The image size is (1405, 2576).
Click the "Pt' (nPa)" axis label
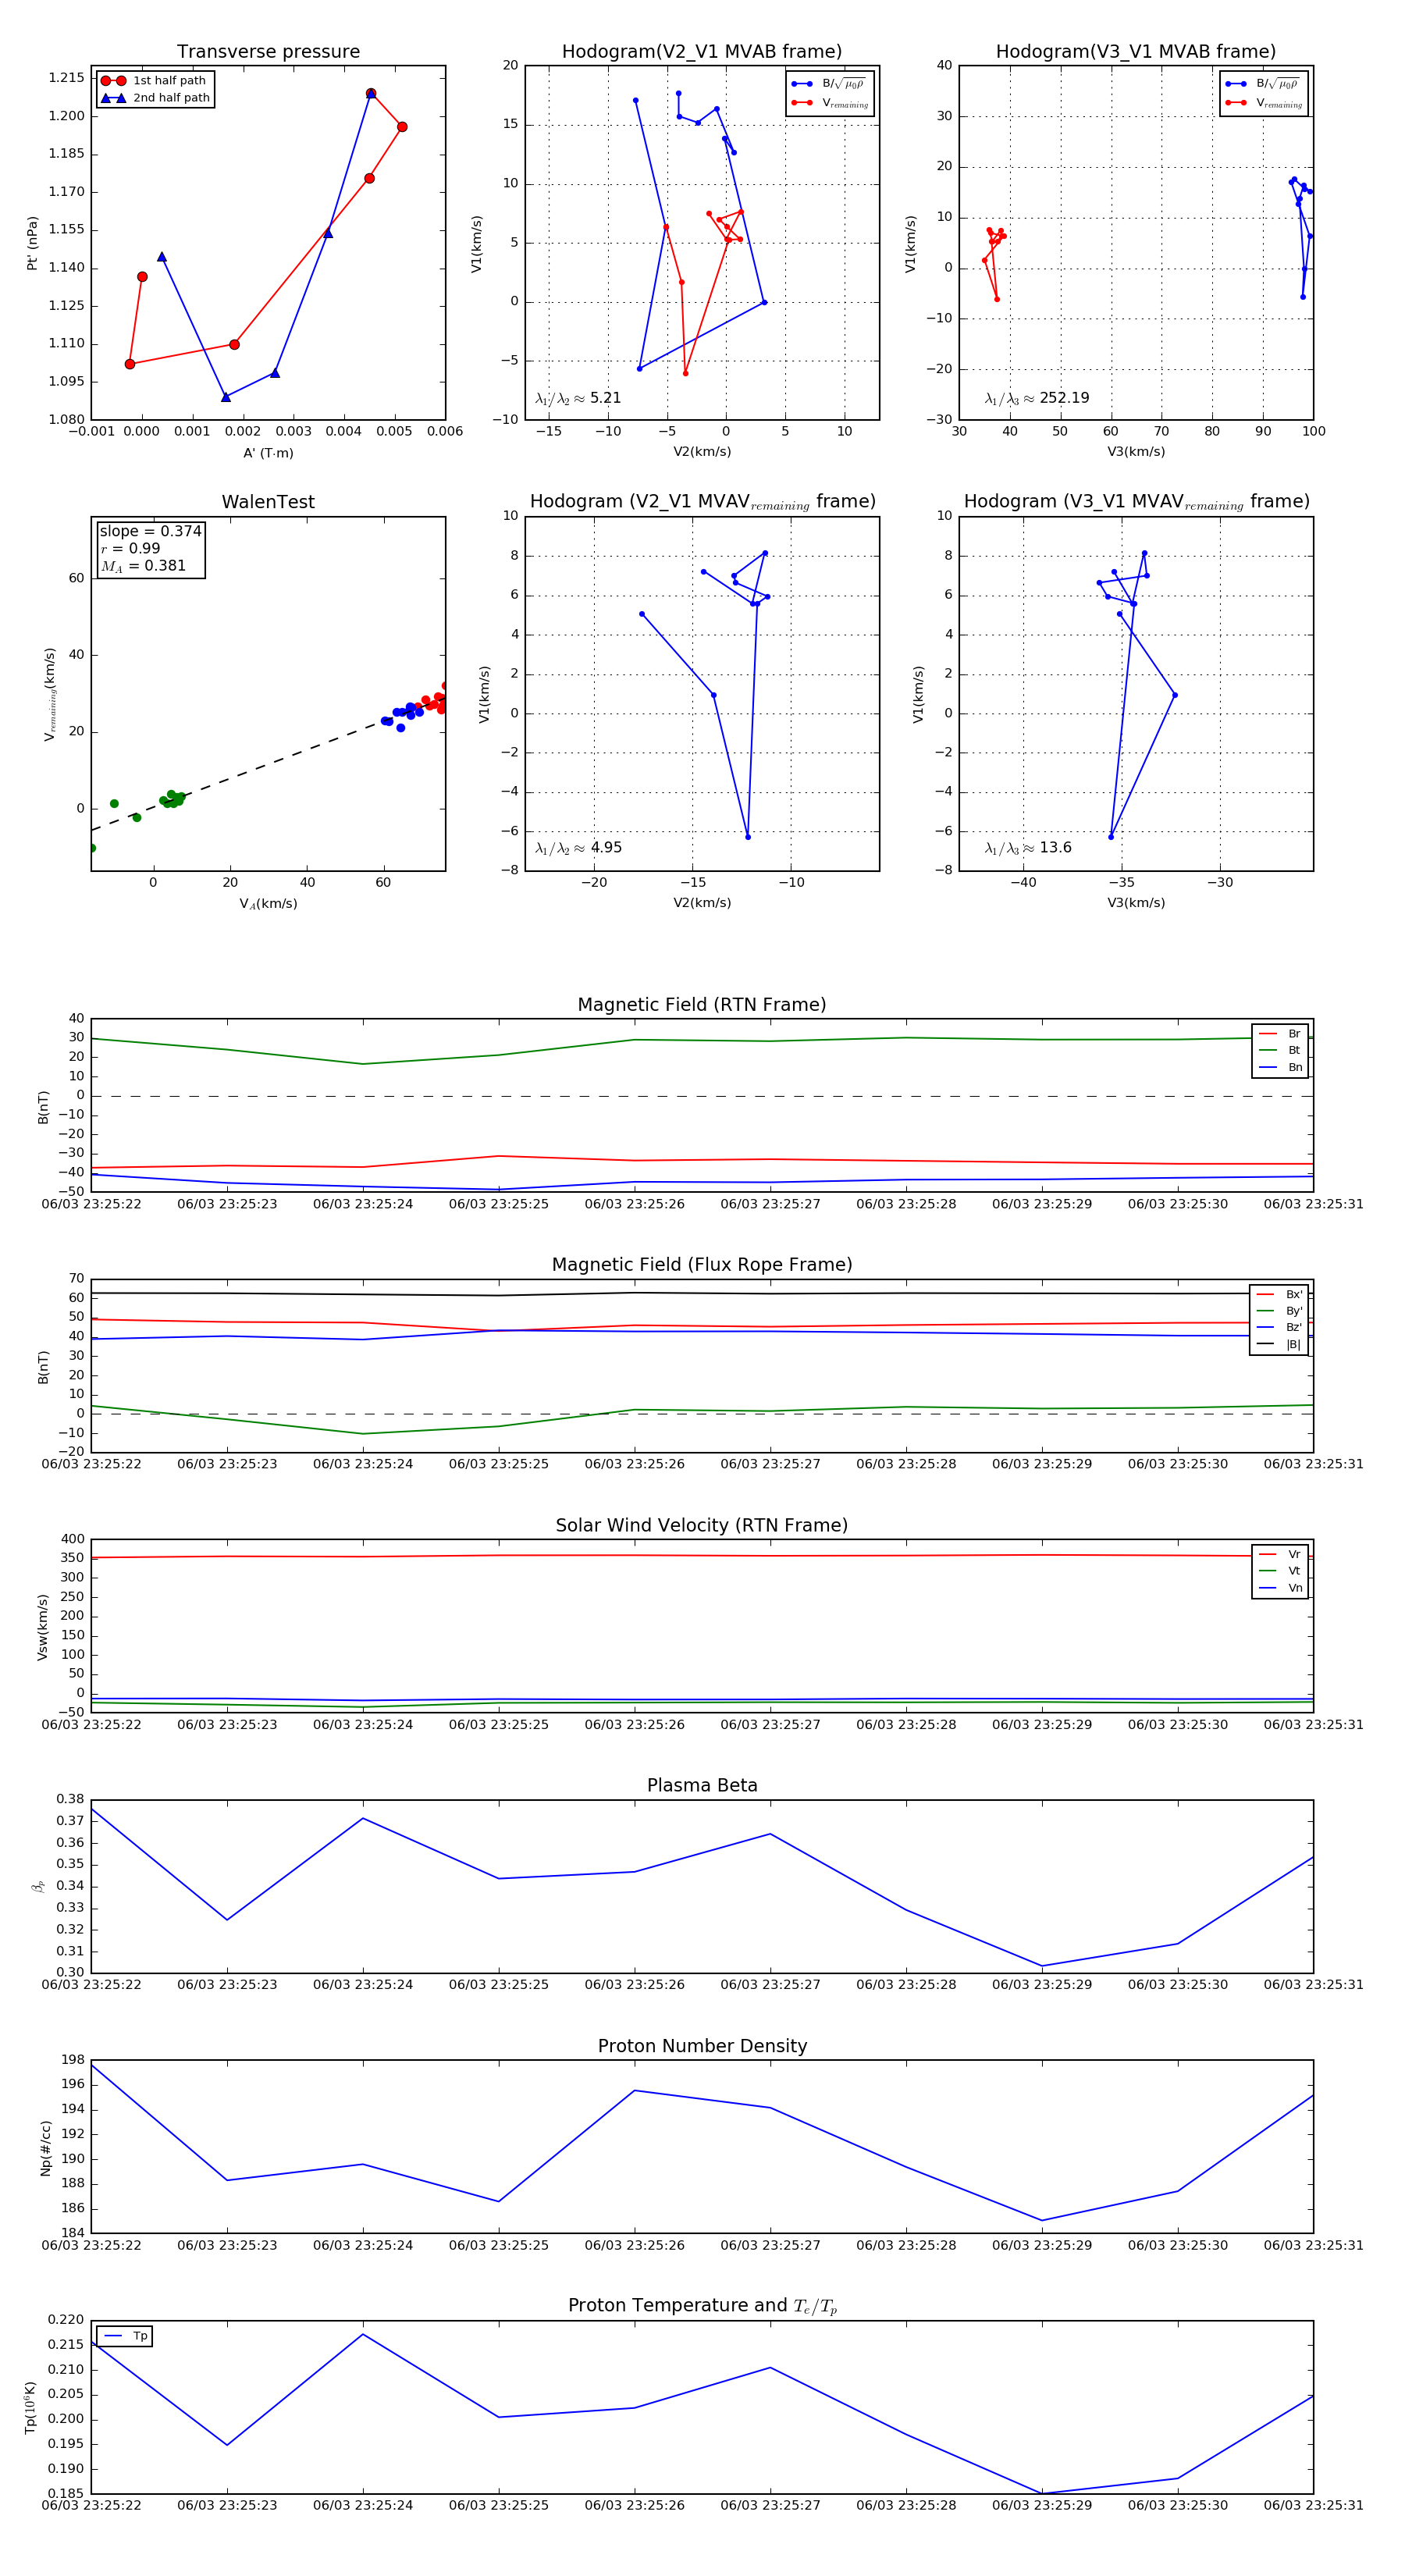pyautogui.click(x=32, y=243)
